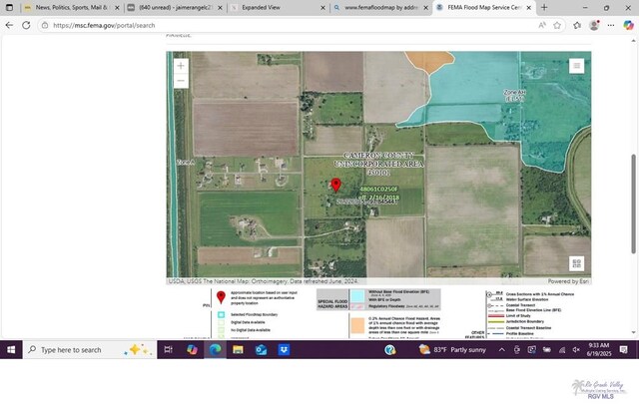The height and width of the screenshot is (409, 639).
Task: Click the 48061C0250F panel label
Action: [378, 190]
